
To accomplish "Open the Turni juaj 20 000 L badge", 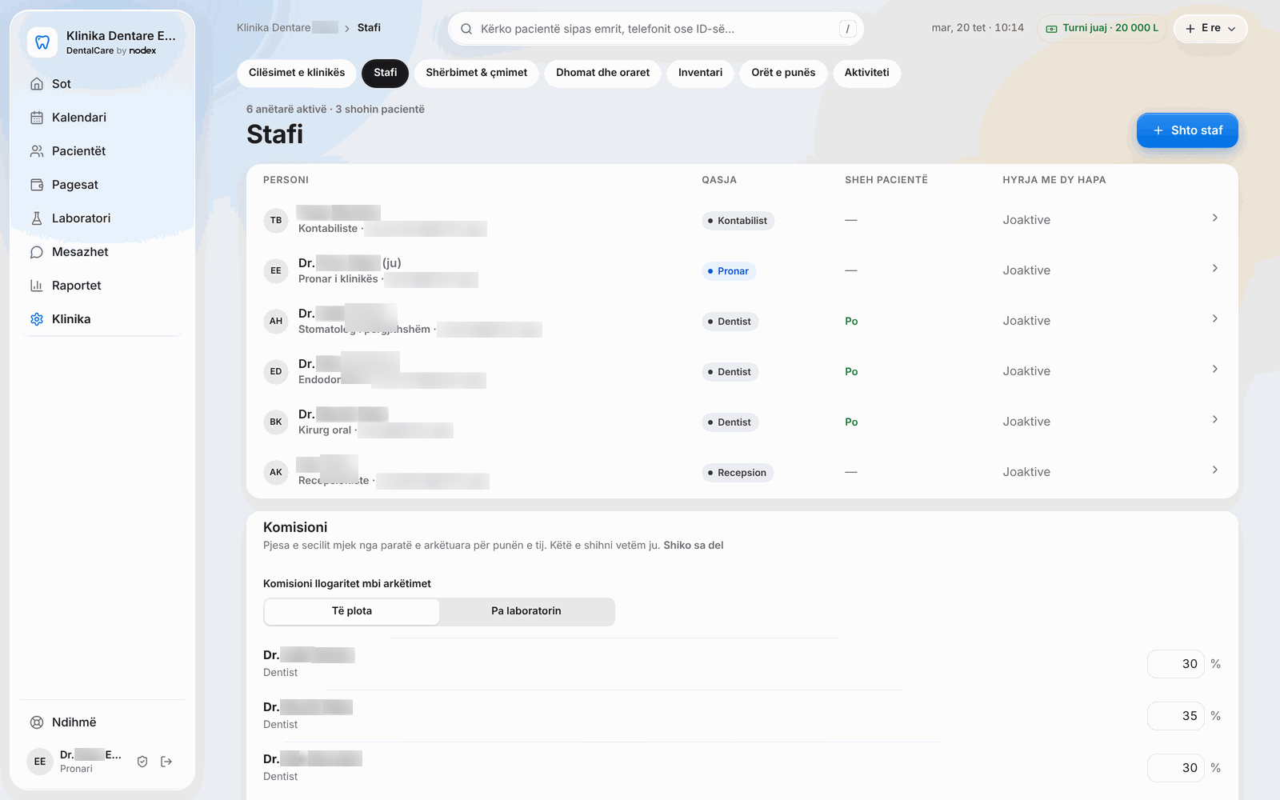I will [x=1102, y=28].
